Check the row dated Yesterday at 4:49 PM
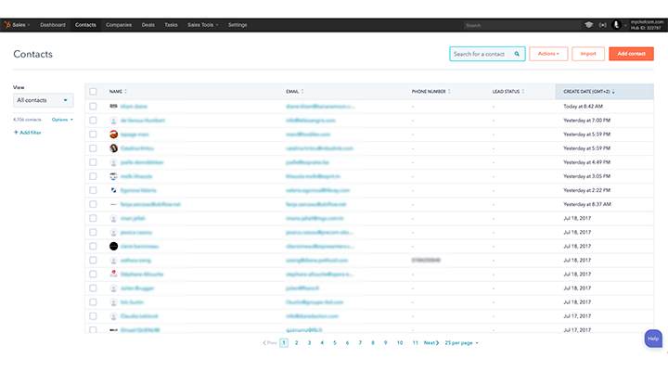668x371 pixels. pyautogui.click(x=93, y=162)
